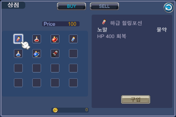Screen dimensions: 176x117
Task: Click the gold coin icon
Action: (x=55, y=110)
